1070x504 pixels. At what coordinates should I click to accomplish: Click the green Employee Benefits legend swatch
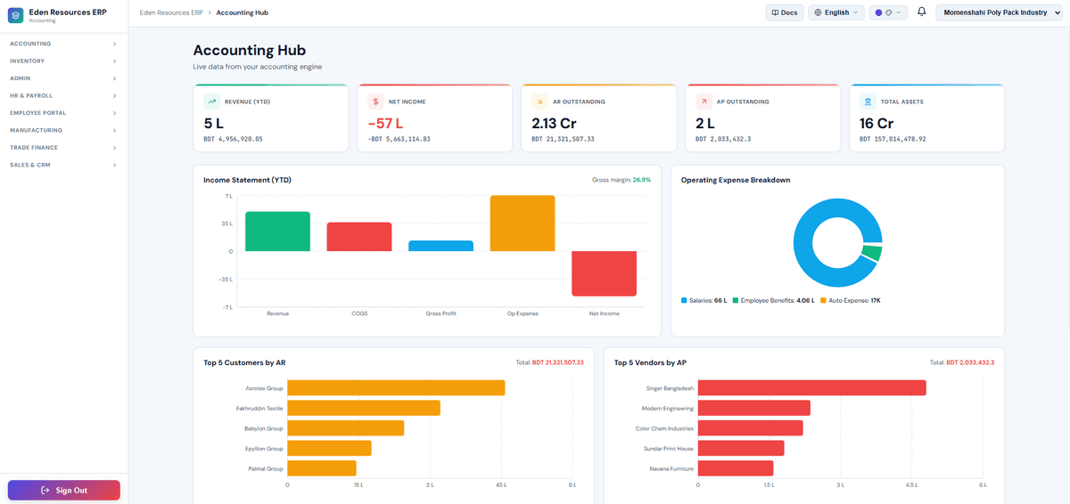pos(736,301)
